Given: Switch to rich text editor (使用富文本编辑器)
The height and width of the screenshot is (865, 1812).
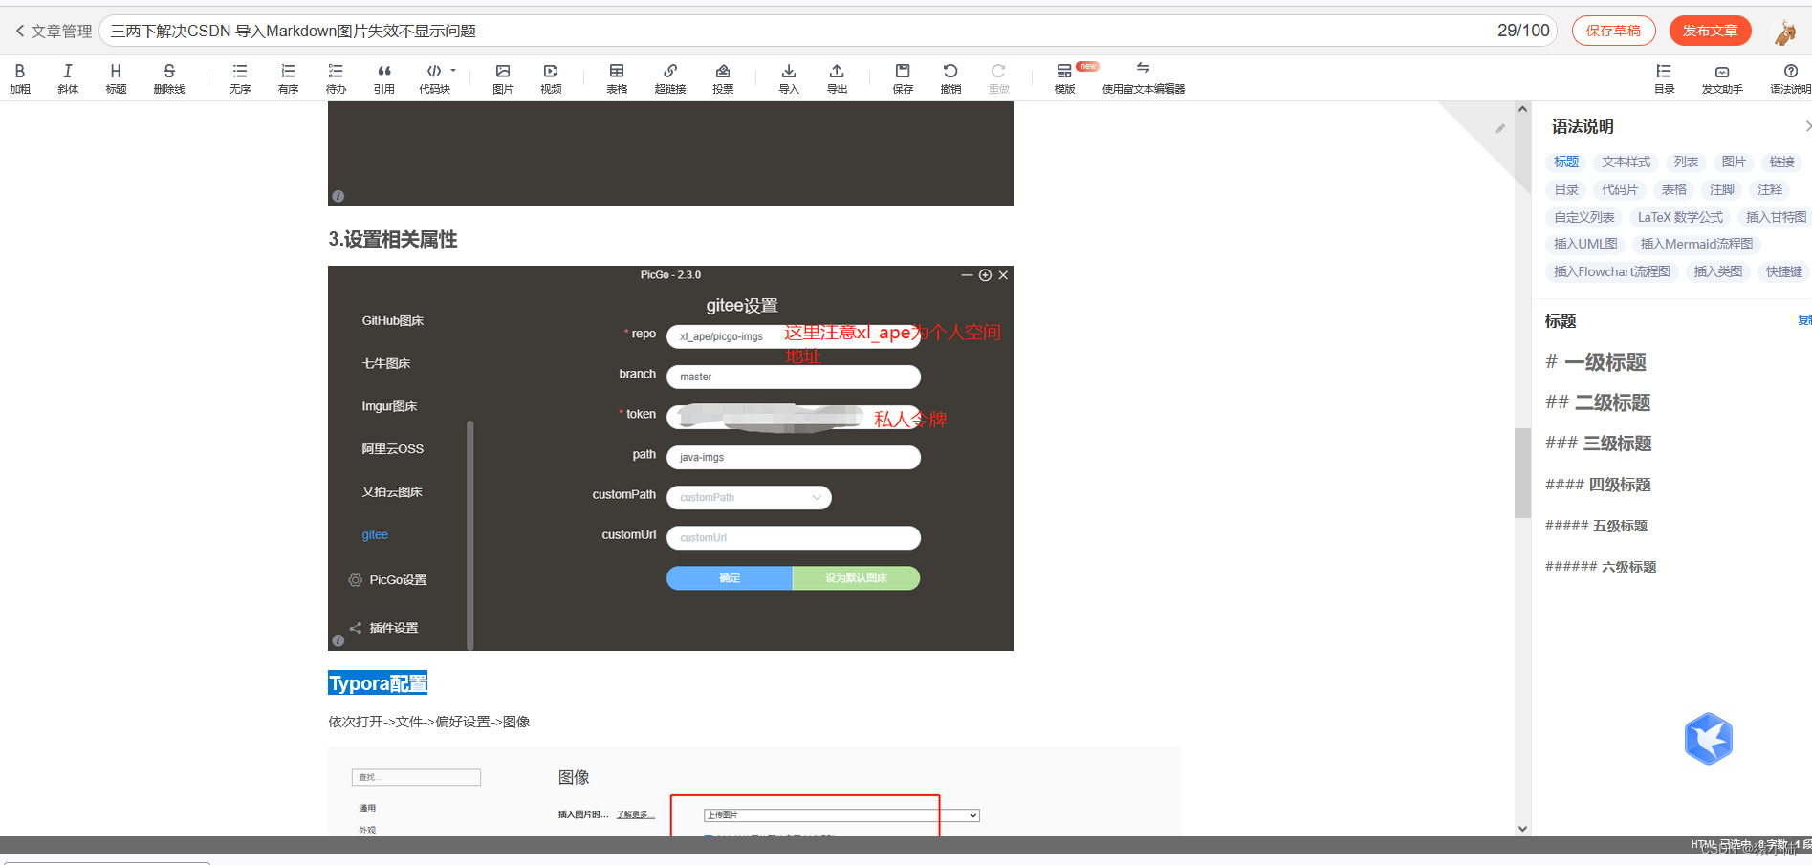Looking at the screenshot, I should point(1143,78).
